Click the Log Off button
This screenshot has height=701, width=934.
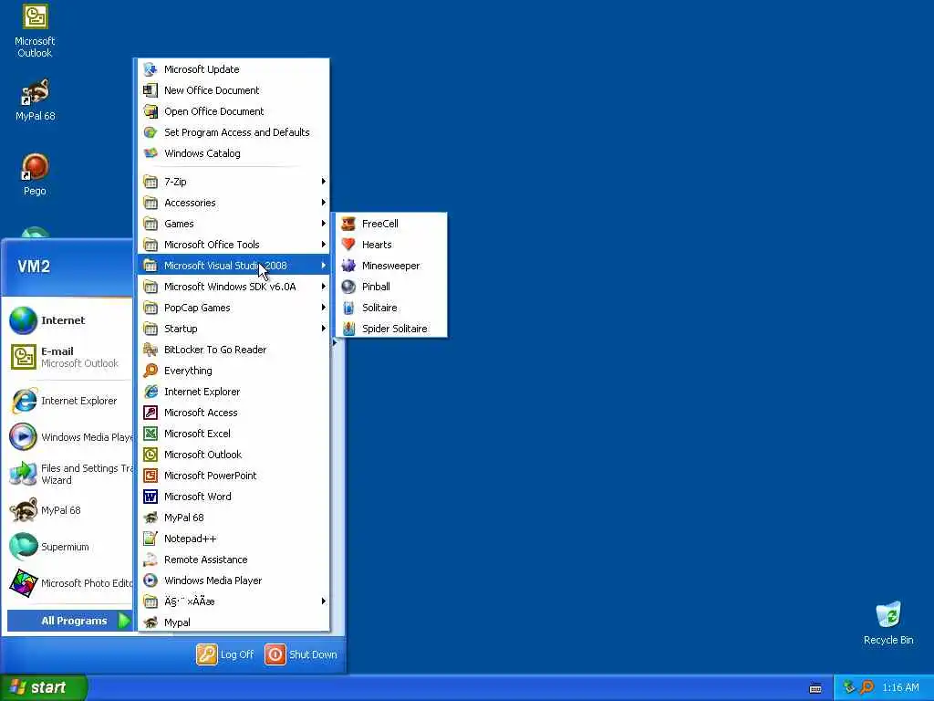(225, 654)
